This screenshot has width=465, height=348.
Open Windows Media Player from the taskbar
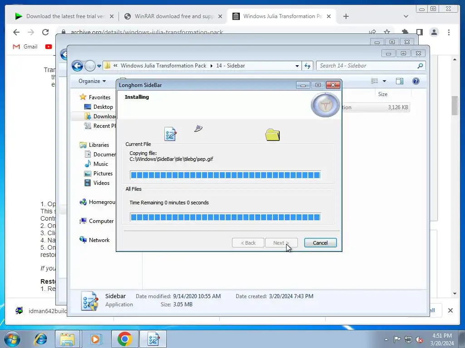tap(95, 339)
